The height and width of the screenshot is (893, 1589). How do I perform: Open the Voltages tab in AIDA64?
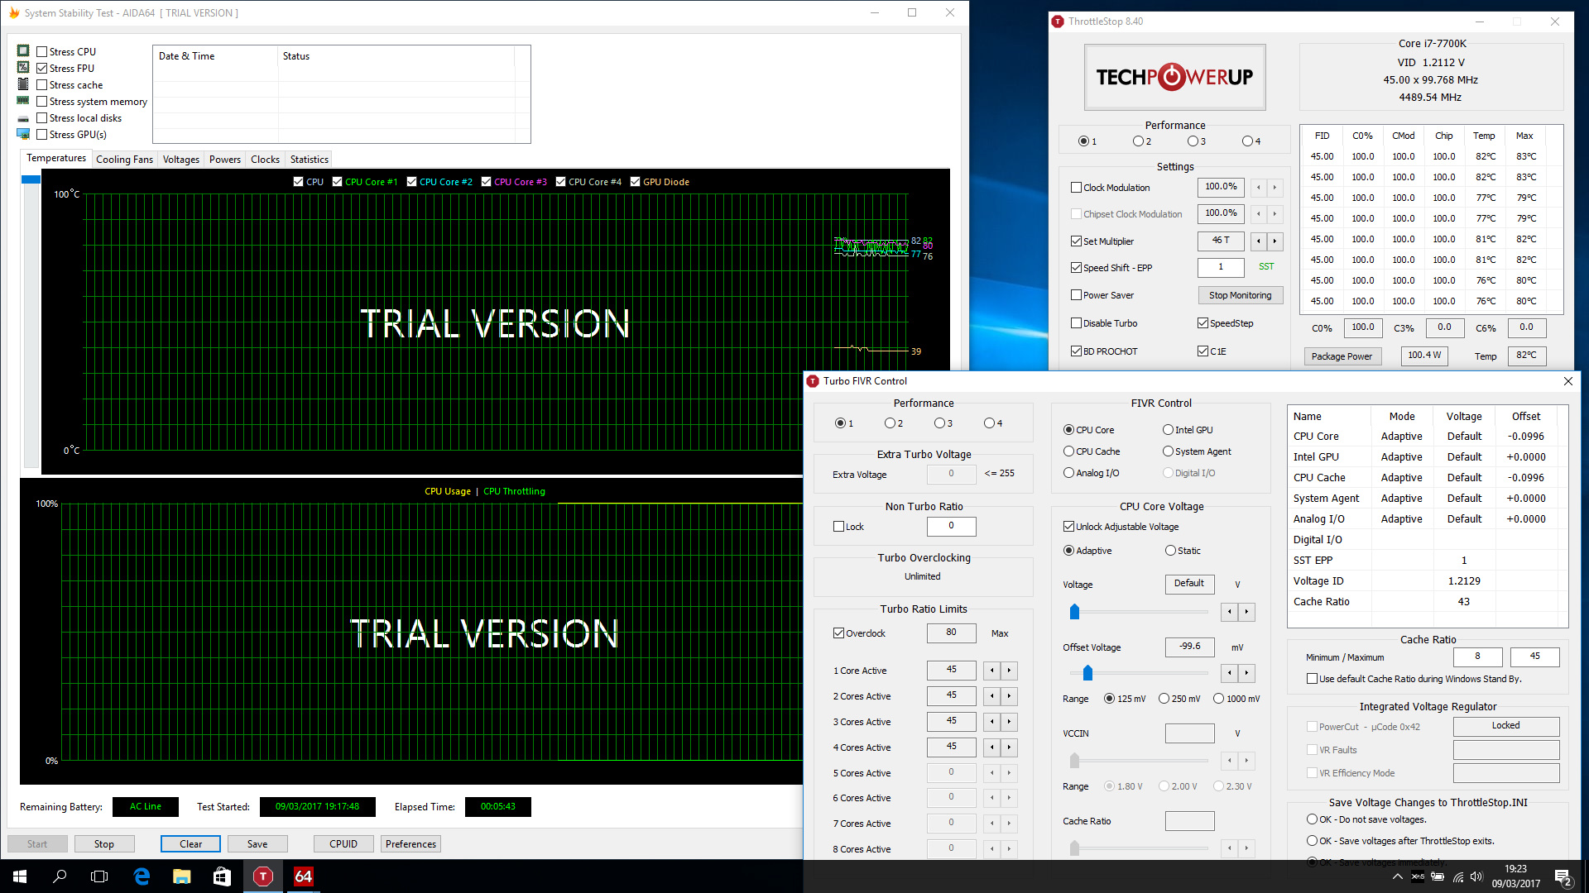(x=180, y=160)
